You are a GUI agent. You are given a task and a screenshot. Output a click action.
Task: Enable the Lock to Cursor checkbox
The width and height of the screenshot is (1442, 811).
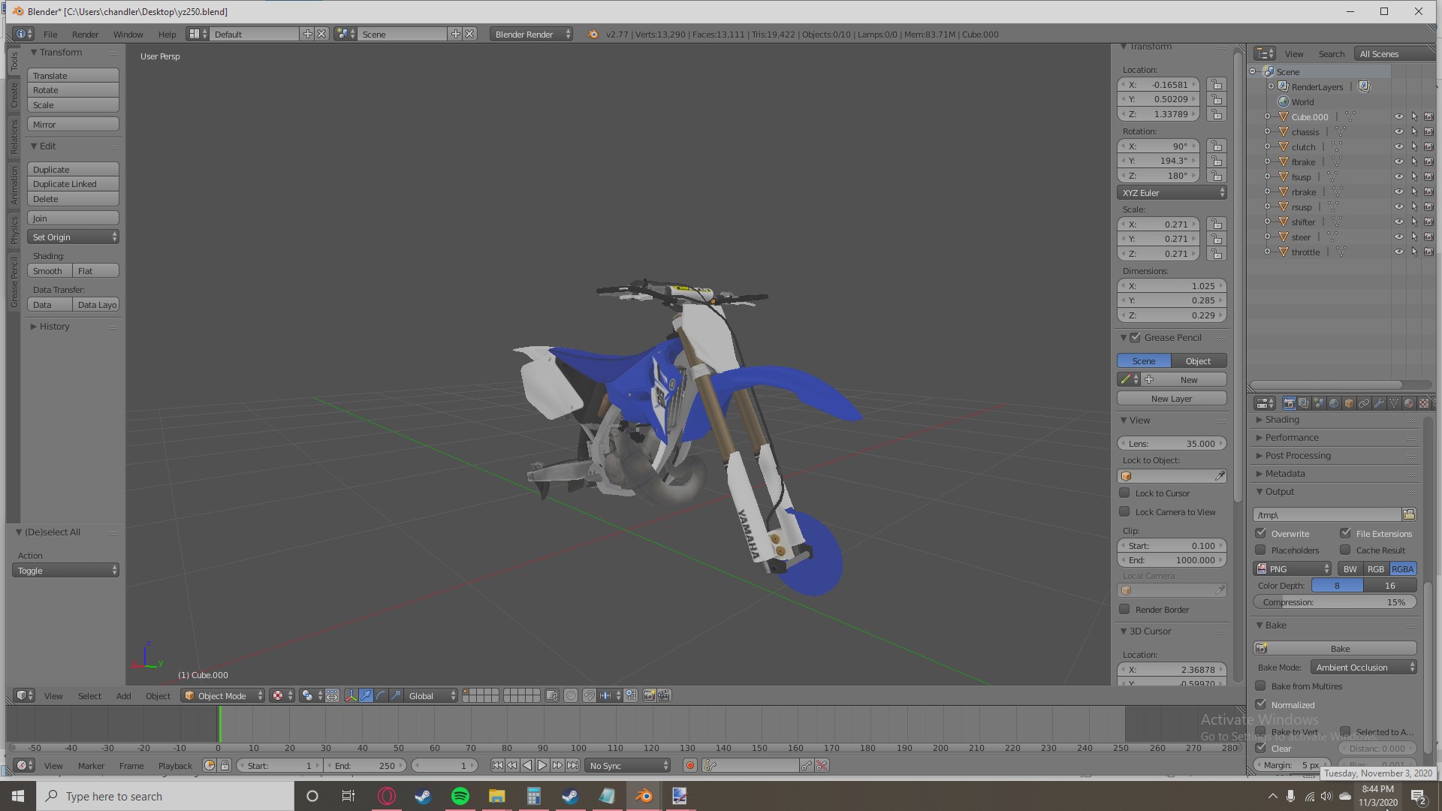(x=1124, y=493)
